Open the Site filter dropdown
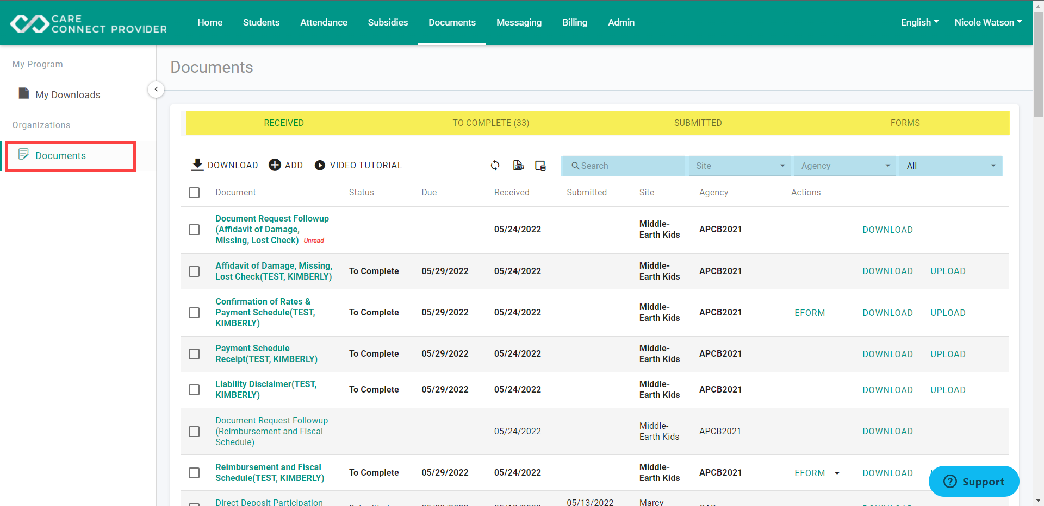Image resolution: width=1044 pixels, height=506 pixels. [739, 166]
